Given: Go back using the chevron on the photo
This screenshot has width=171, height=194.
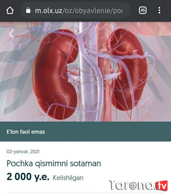Looking at the screenshot, I should (11, 34).
